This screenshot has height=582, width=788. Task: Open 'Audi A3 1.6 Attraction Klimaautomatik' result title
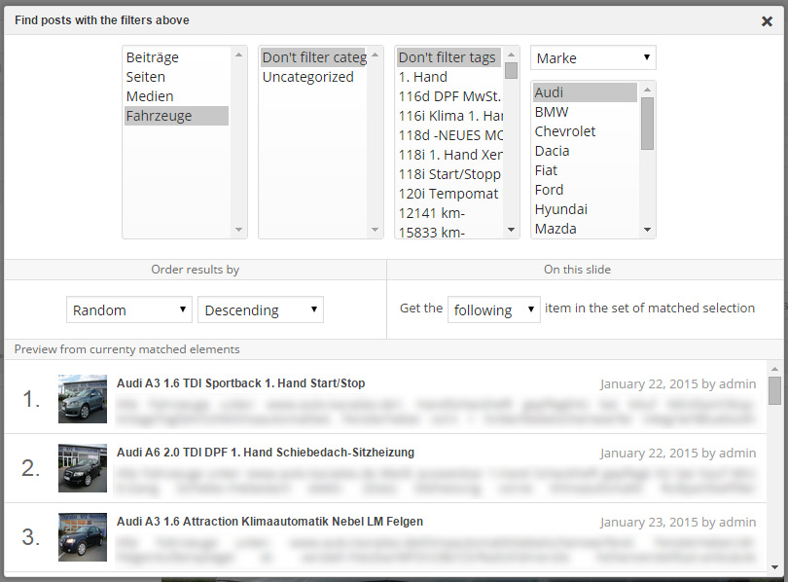(269, 522)
